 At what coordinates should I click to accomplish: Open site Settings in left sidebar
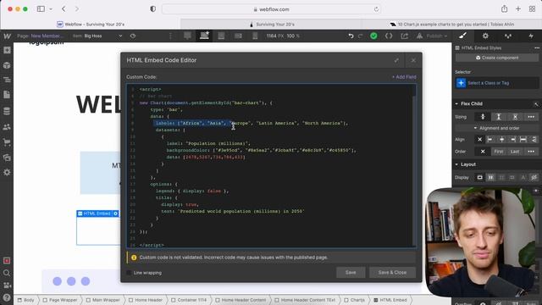coord(7,172)
